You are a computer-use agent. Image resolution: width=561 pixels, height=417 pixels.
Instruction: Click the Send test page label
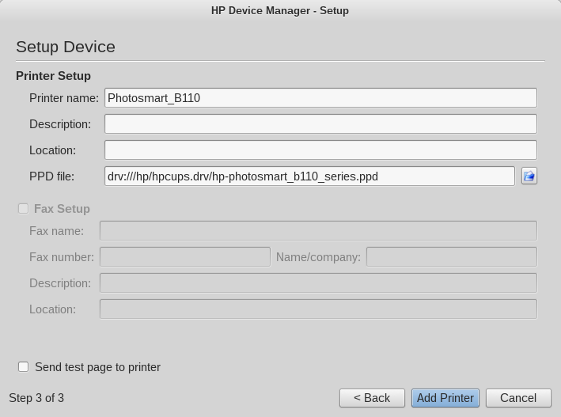pyautogui.click(x=97, y=367)
